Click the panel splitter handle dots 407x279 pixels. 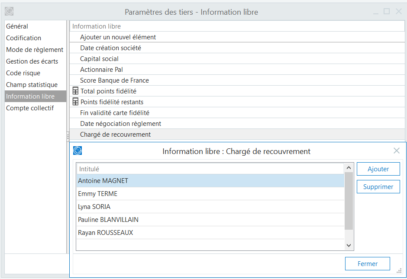[68, 136]
